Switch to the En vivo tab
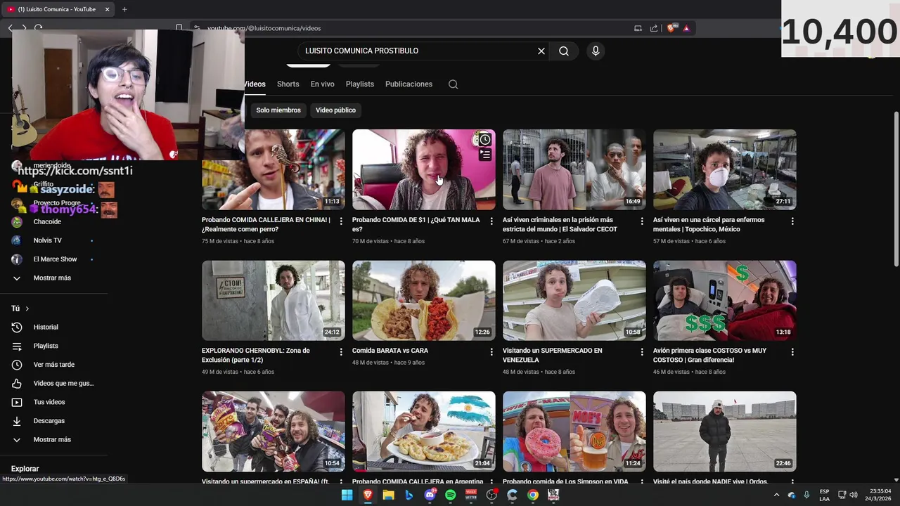Viewport: 900px width, 506px height. [x=323, y=84]
